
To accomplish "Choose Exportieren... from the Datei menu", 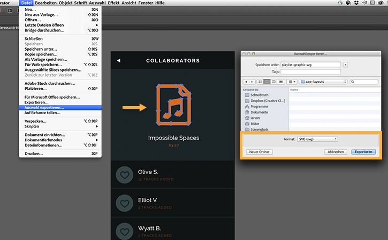I will (x=60, y=102).
